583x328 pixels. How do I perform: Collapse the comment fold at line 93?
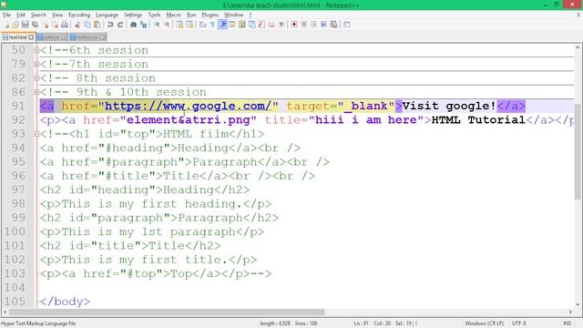[x=36, y=134]
